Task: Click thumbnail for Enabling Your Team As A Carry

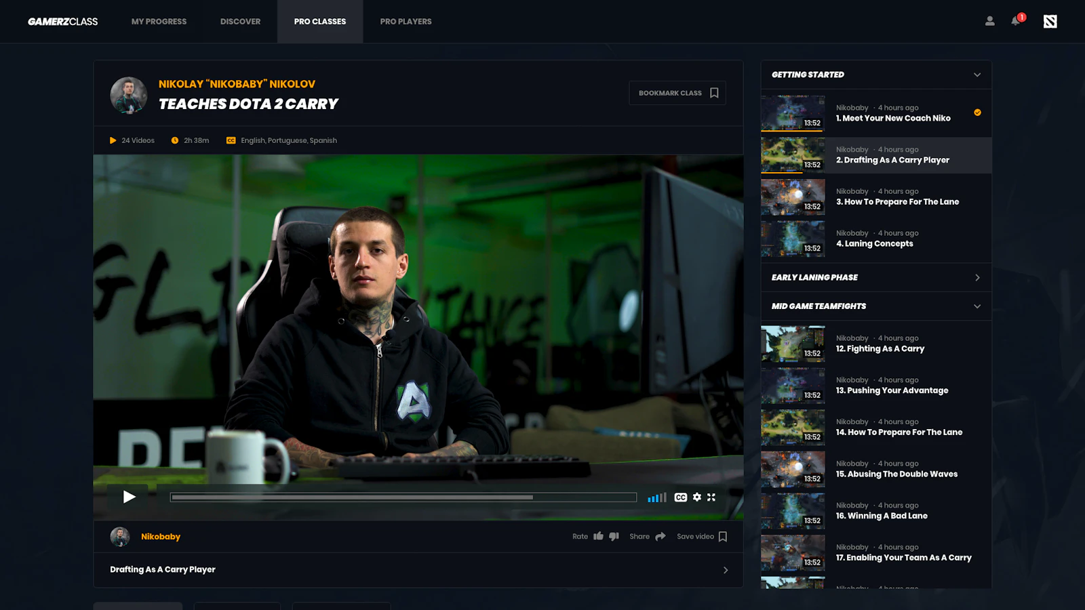Action: [x=793, y=553]
